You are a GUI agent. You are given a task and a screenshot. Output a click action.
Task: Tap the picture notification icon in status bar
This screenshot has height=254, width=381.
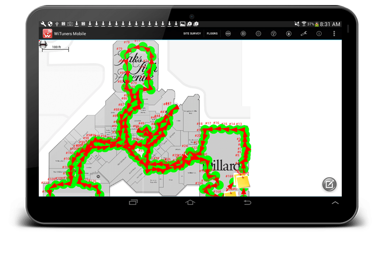(x=183, y=24)
